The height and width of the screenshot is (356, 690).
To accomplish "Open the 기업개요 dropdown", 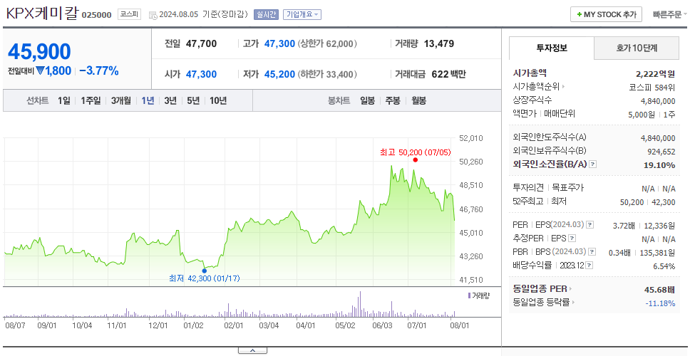I will pos(302,14).
